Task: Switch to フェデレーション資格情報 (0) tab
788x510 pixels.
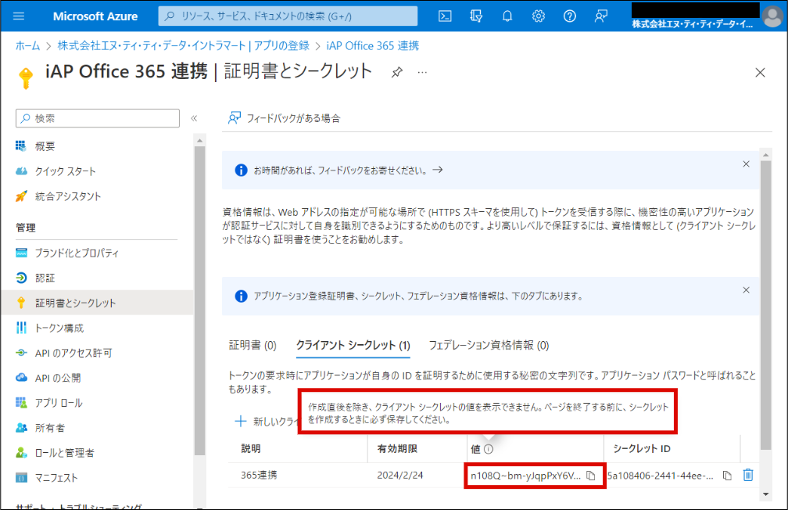Action: (489, 345)
